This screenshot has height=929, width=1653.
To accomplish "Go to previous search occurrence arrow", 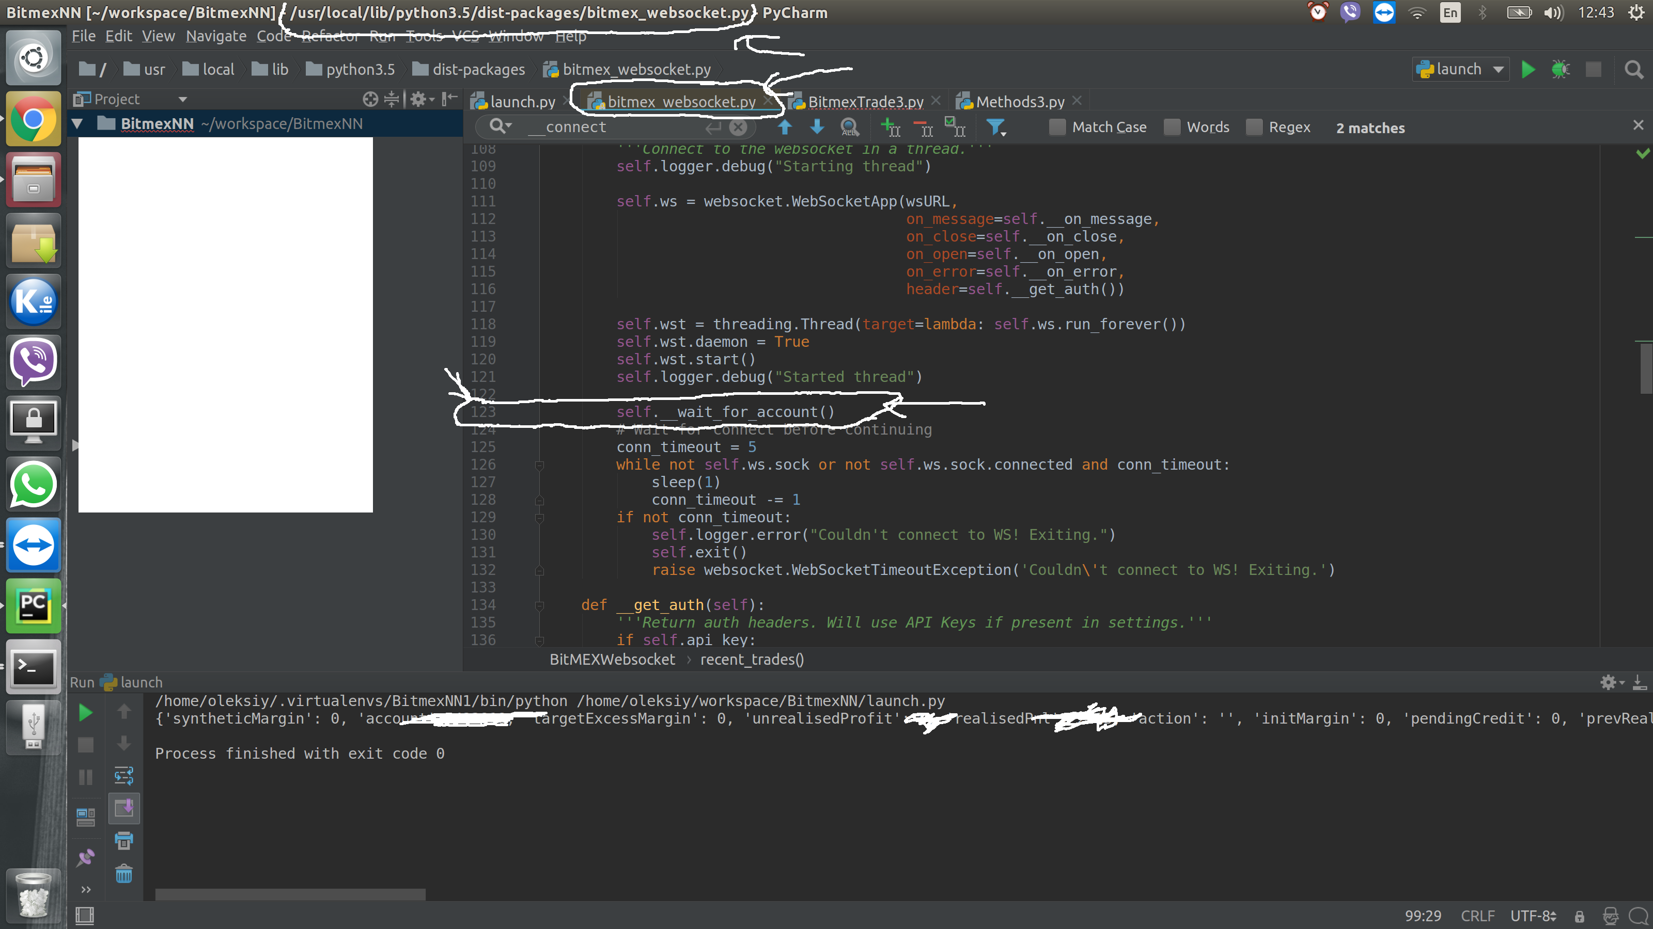I will click(x=784, y=127).
